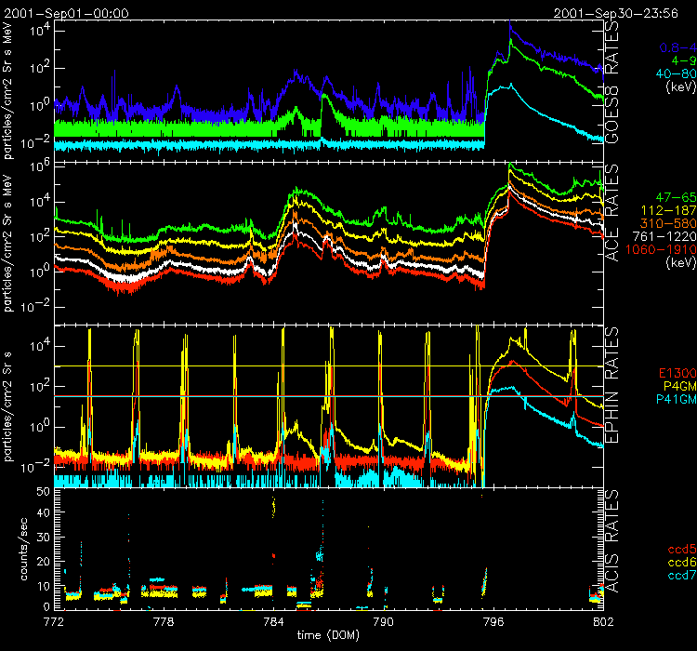Click the yellow P4GM legend label

point(679,385)
